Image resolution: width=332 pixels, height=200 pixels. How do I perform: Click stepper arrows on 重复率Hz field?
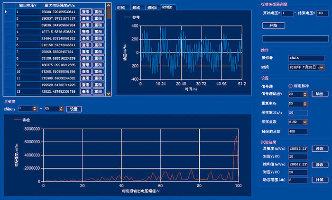tap(304, 103)
